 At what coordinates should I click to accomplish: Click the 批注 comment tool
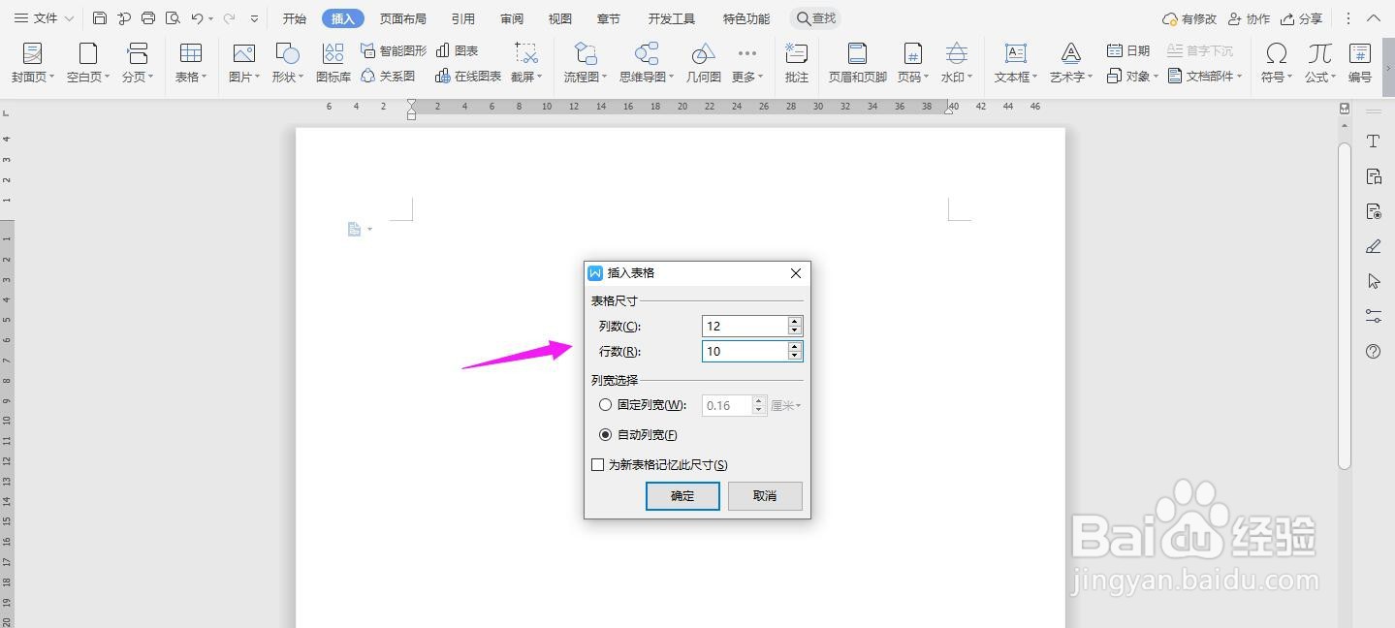797,63
